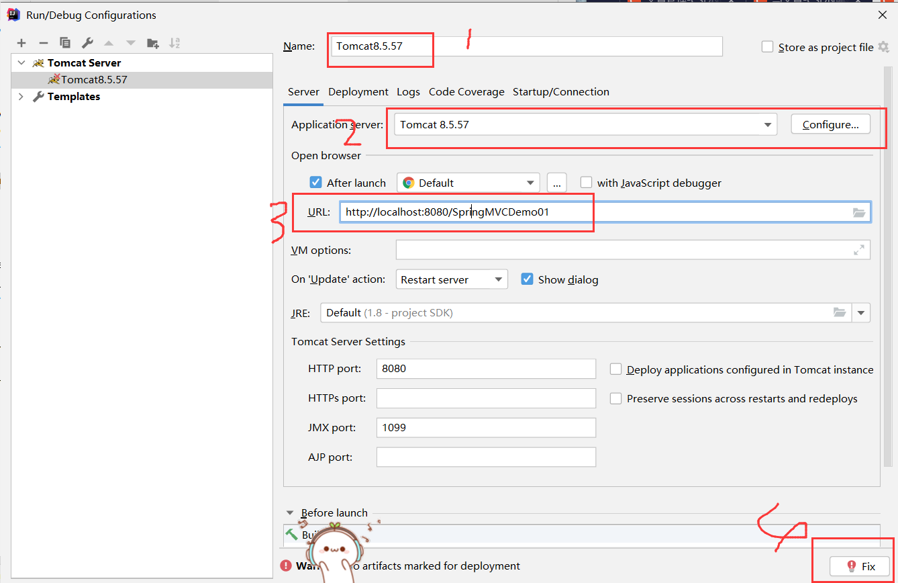Open the JRE dropdown arrow
The width and height of the screenshot is (898, 583).
[x=861, y=312]
